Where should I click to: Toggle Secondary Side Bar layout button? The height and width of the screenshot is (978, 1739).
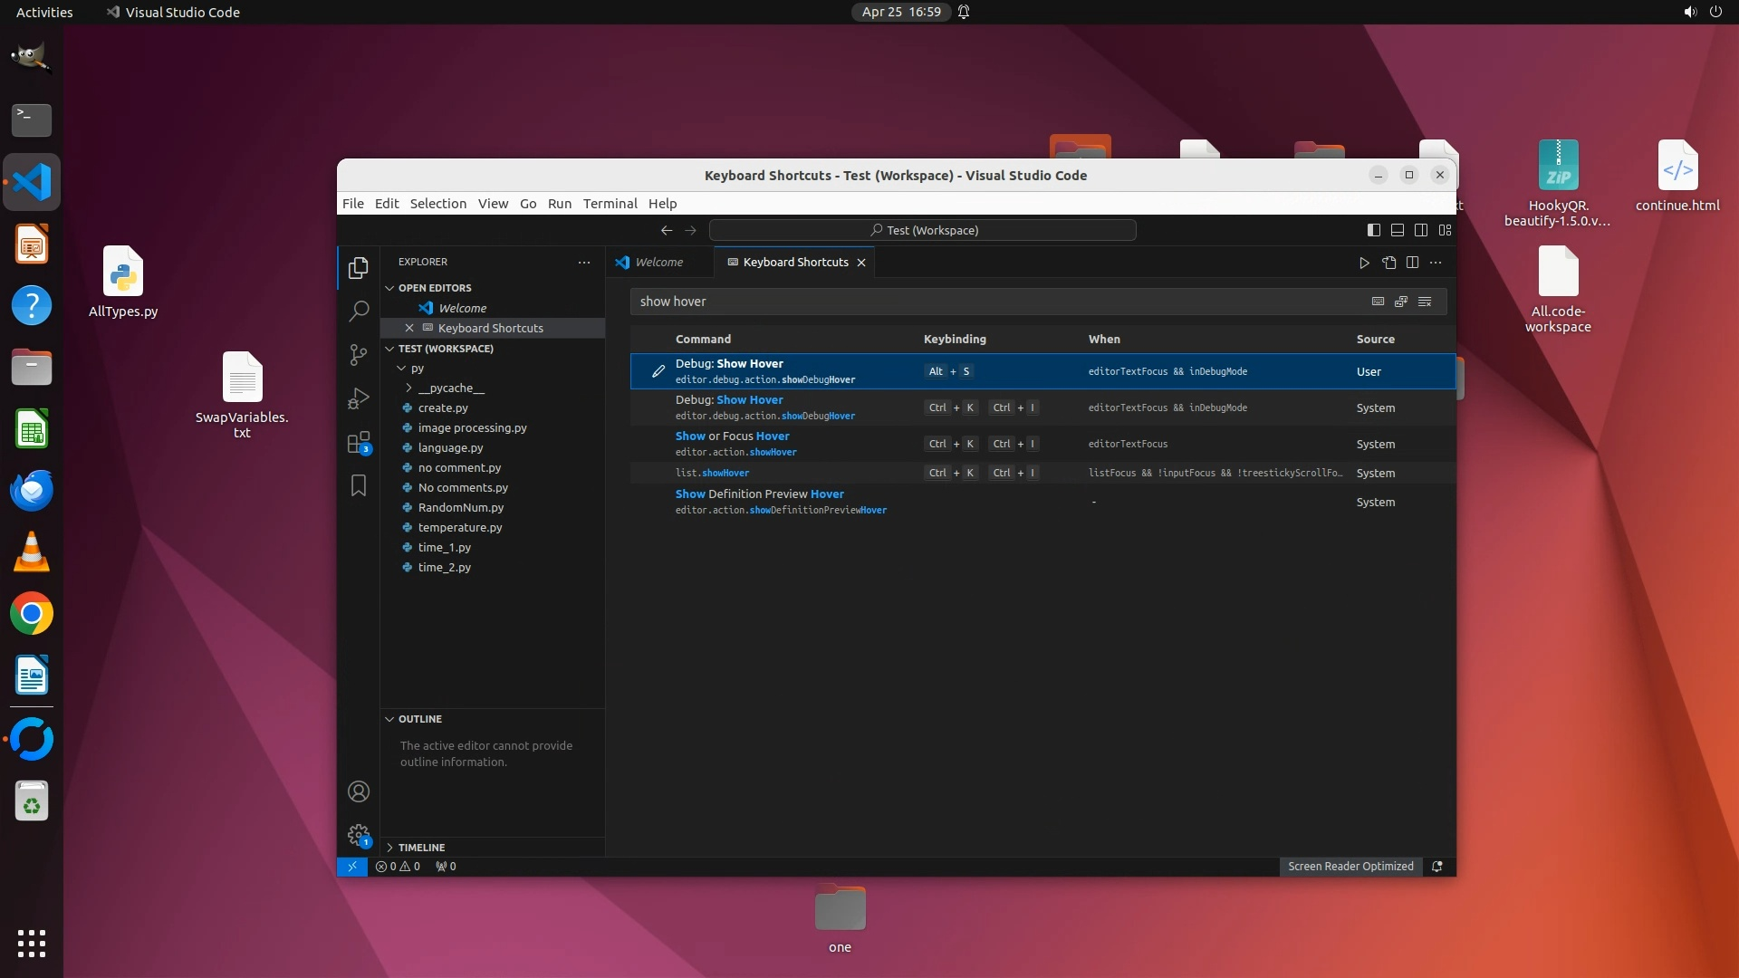(x=1421, y=230)
